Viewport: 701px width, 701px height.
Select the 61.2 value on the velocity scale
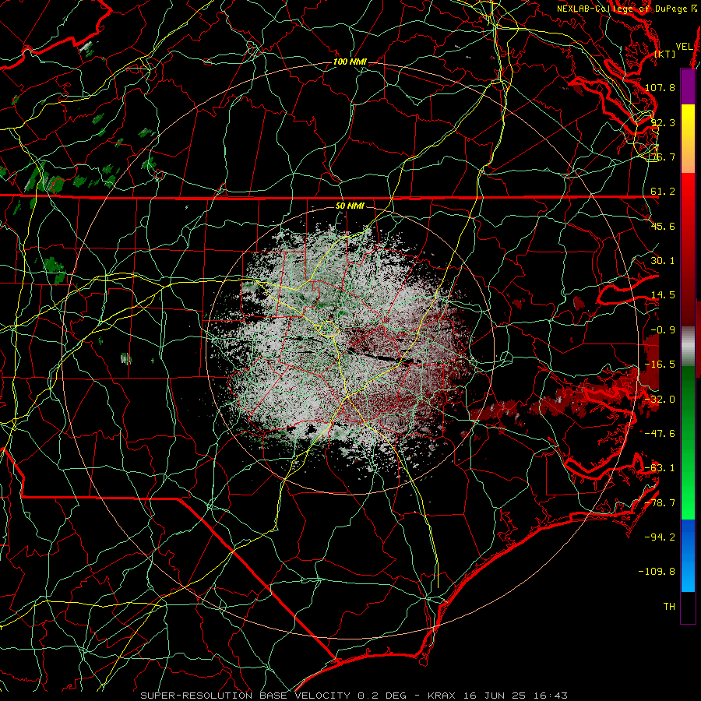click(663, 192)
